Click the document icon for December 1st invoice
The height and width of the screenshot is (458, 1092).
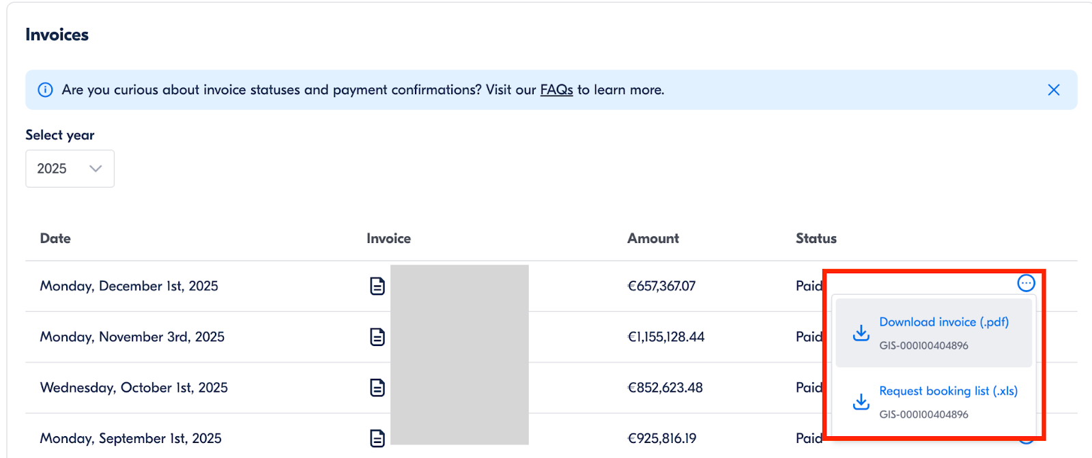point(377,286)
